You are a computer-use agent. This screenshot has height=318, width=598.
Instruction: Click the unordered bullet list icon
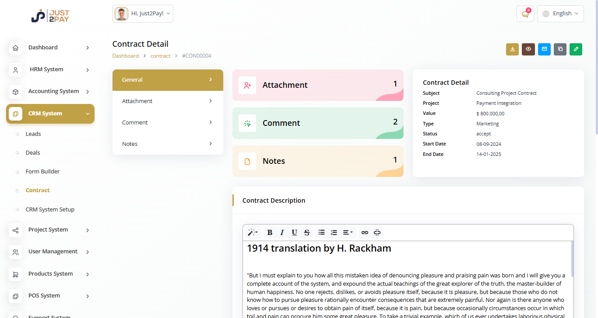pos(321,232)
